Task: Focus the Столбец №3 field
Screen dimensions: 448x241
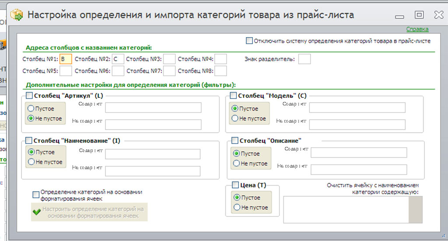Action: [169, 59]
